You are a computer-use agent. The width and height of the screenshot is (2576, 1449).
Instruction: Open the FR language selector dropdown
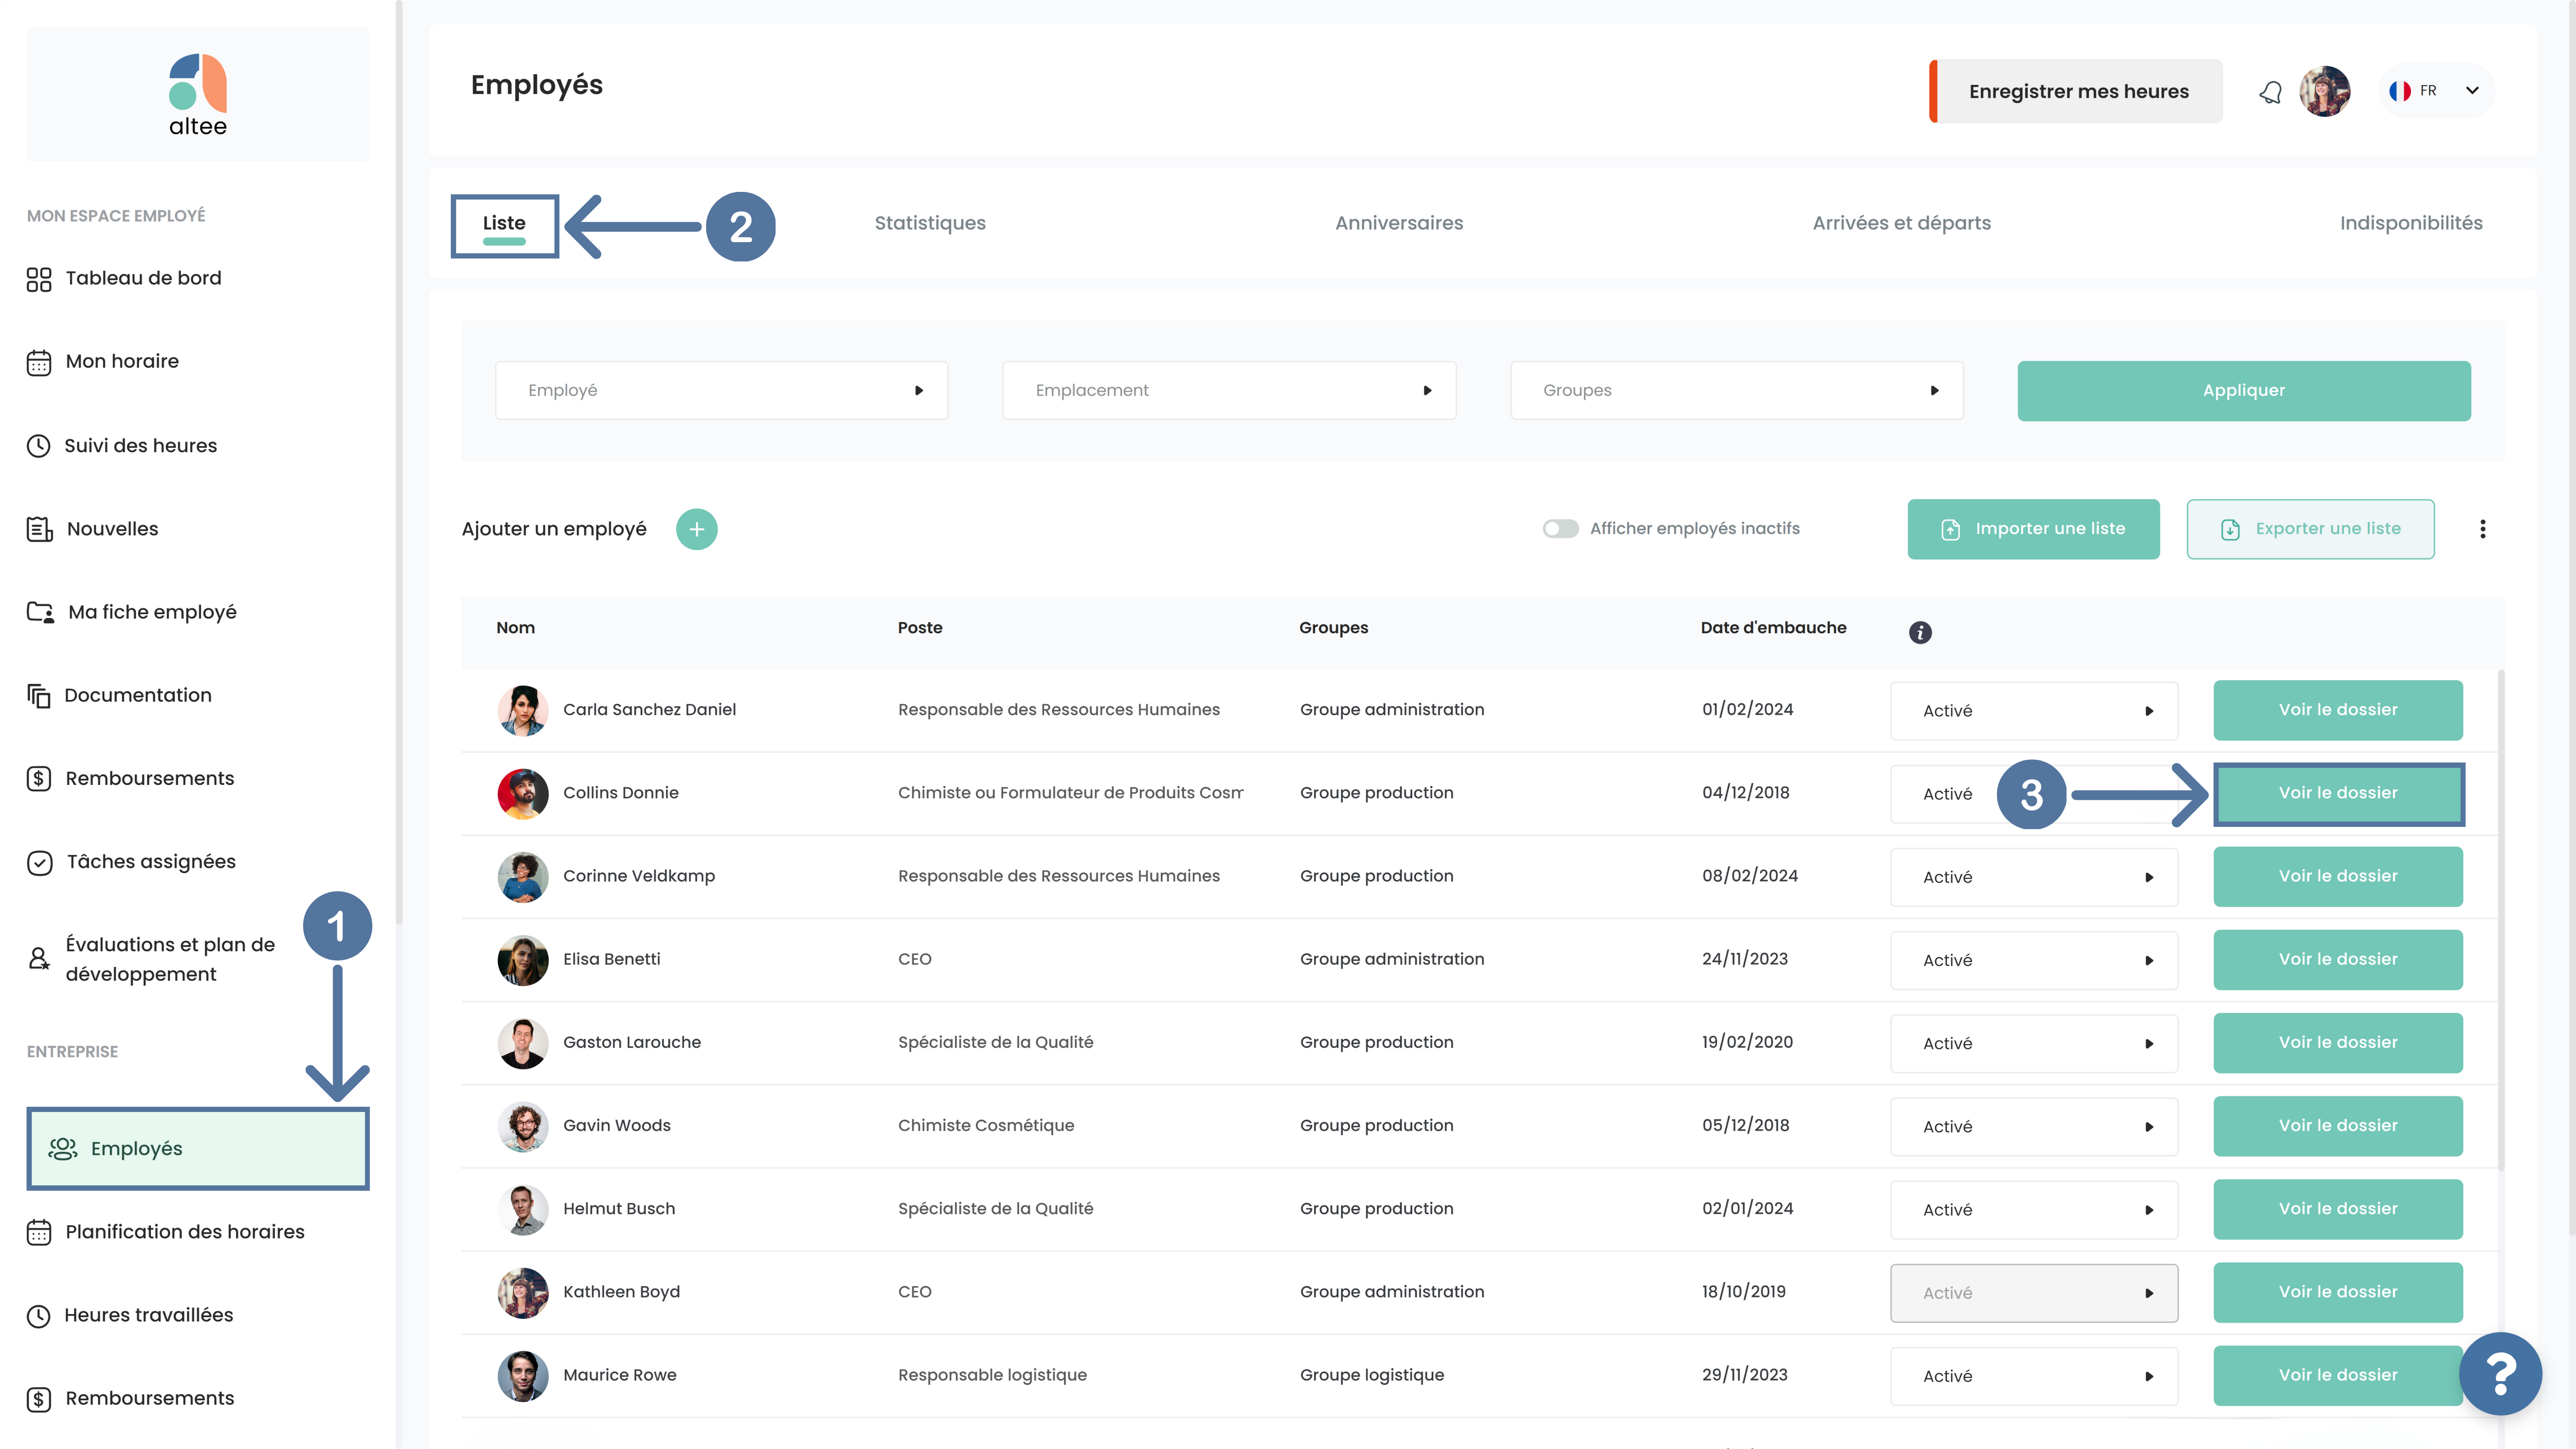tap(2436, 91)
